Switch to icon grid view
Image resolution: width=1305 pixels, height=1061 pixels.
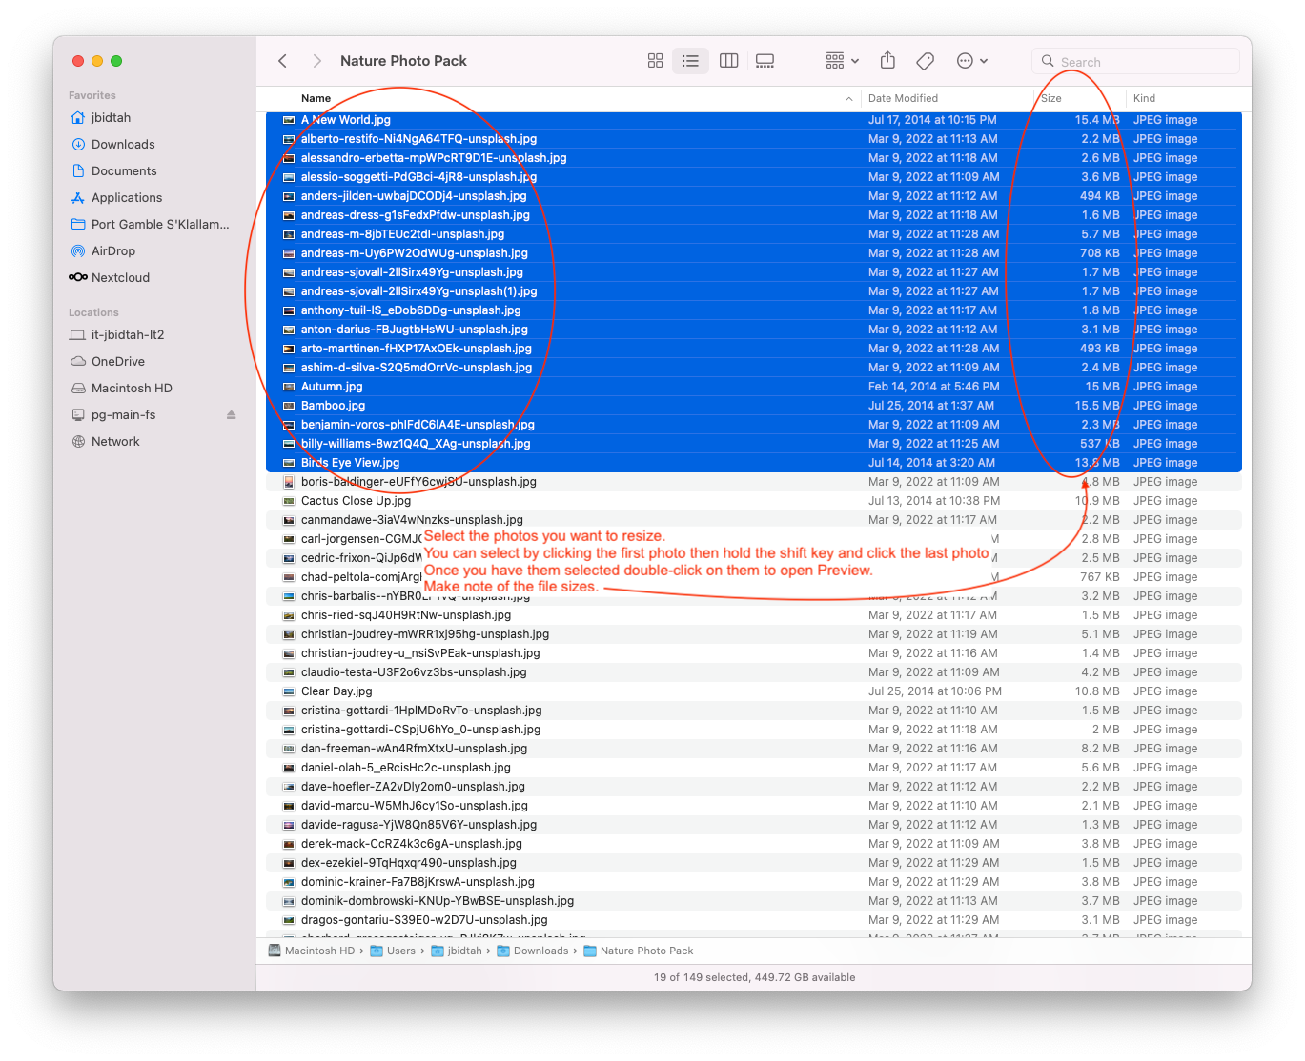pos(655,61)
